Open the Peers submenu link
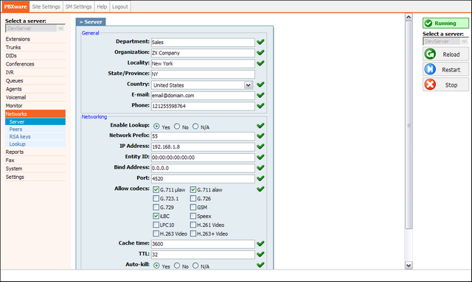 [x=15, y=130]
